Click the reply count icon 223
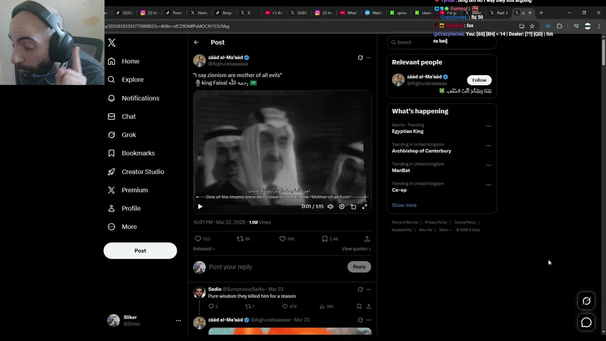This screenshot has height=341, width=606. [202, 239]
